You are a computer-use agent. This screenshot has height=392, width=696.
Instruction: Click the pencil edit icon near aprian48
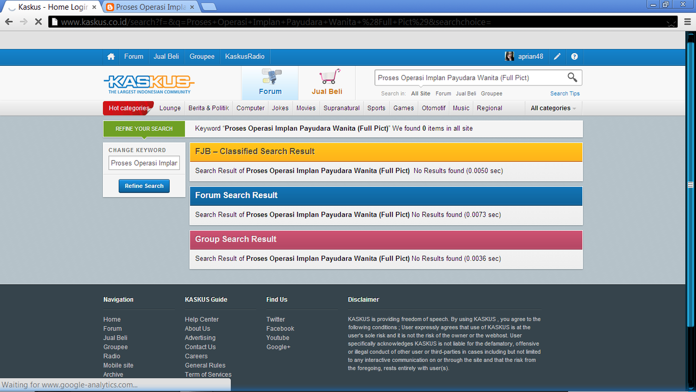pyautogui.click(x=557, y=57)
